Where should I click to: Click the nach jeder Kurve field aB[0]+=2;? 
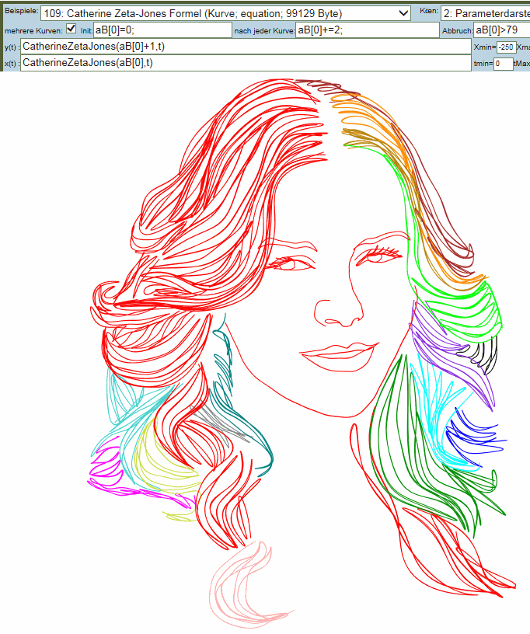pyautogui.click(x=367, y=30)
